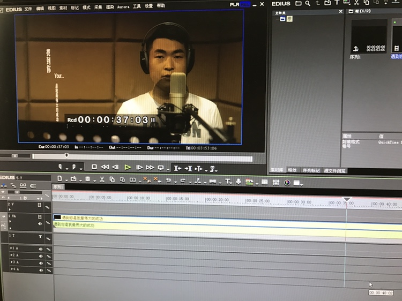Toggle video mute on 2 V track

pos(40,205)
